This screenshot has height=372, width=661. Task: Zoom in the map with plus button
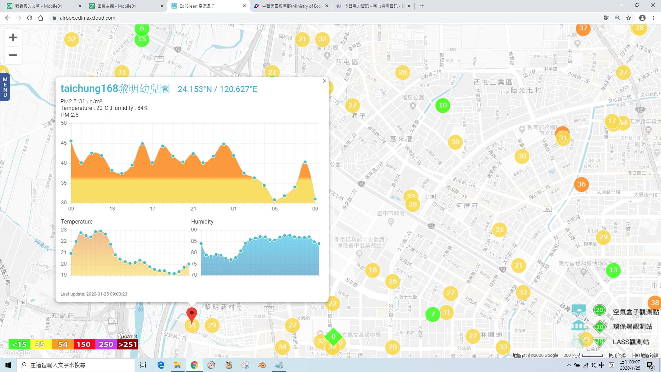pos(13,38)
